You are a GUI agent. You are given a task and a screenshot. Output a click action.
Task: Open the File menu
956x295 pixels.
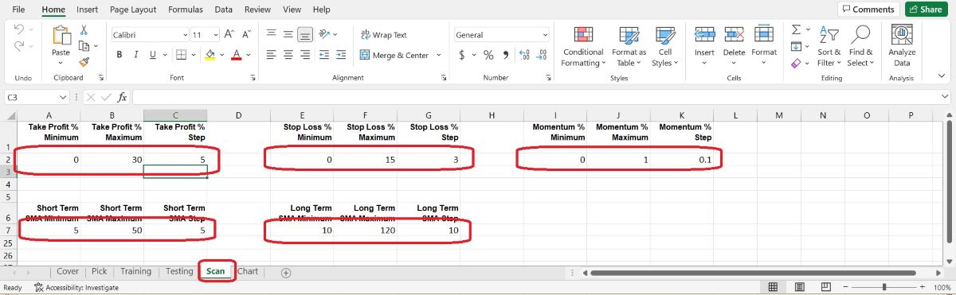[19, 10]
